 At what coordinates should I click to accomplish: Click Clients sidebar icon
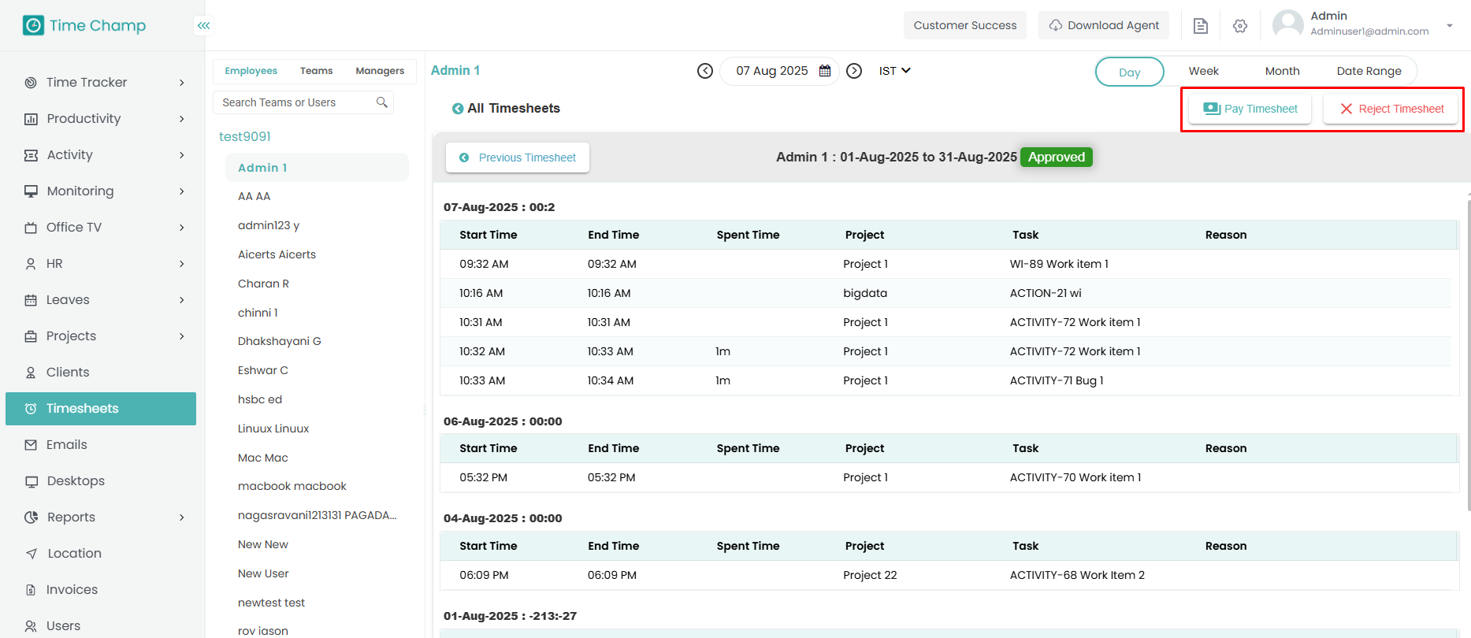point(31,373)
